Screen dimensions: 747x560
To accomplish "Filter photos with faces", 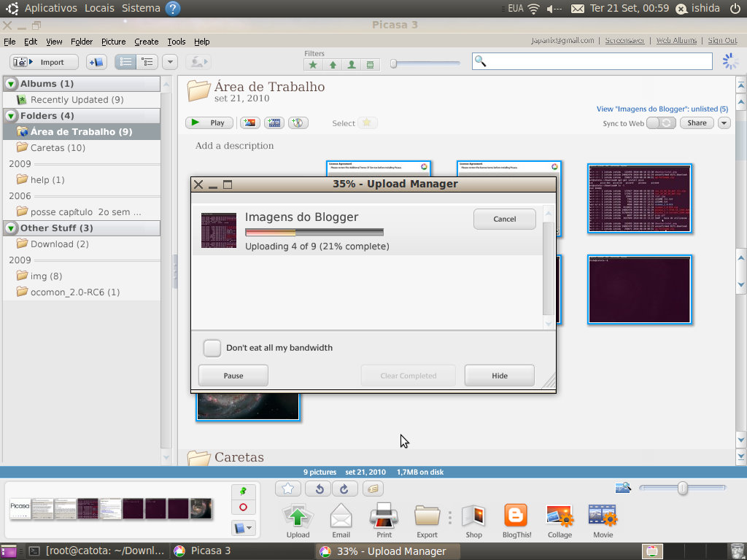I will click(x=352, y=65).
